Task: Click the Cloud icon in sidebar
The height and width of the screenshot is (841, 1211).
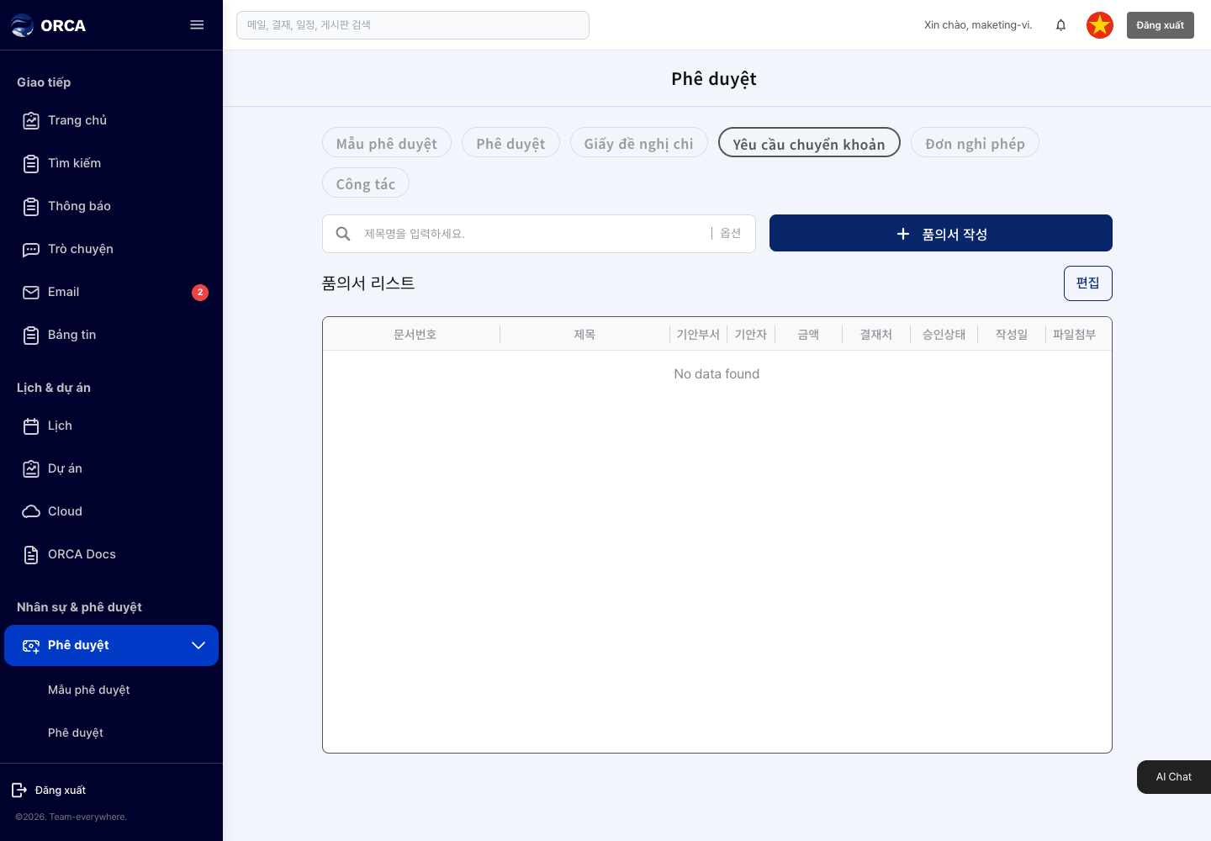Action: click(31, 512)
